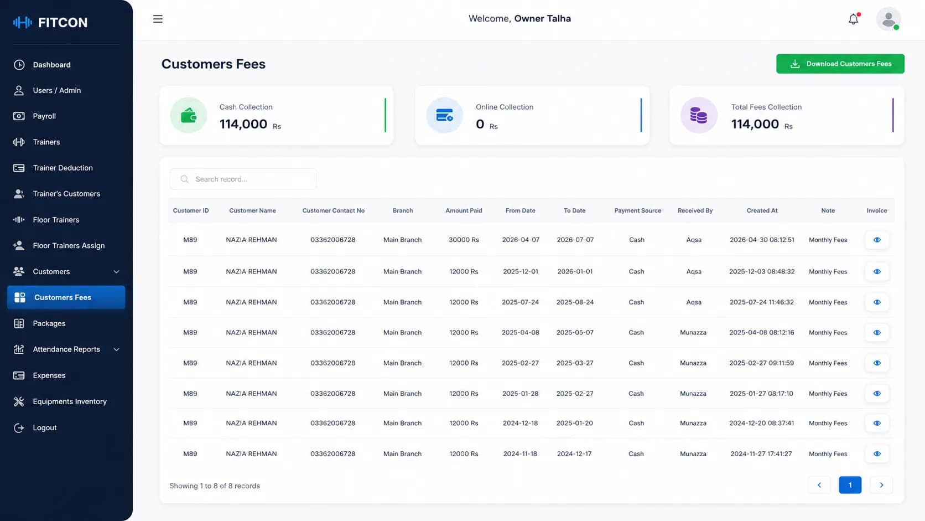Click the Customers Fees grid icon
Viewport: 925px width, 521px height.
tap(20, 297)
